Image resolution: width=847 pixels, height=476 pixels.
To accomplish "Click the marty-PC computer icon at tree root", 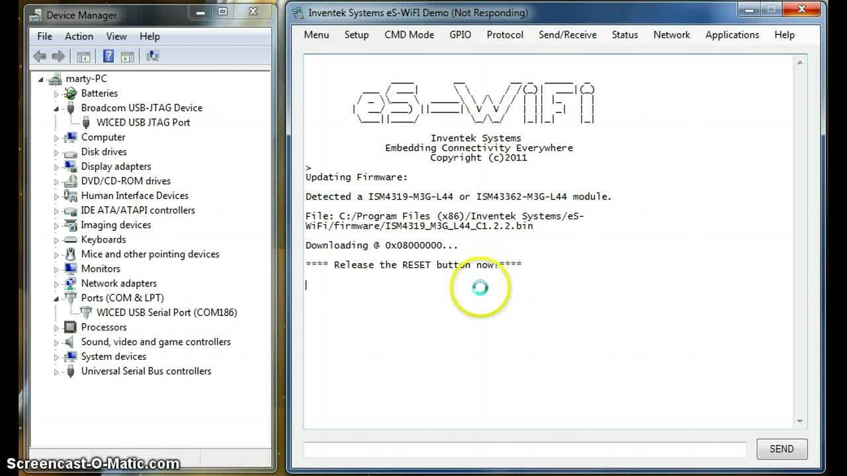I will (x=56, y=79).
